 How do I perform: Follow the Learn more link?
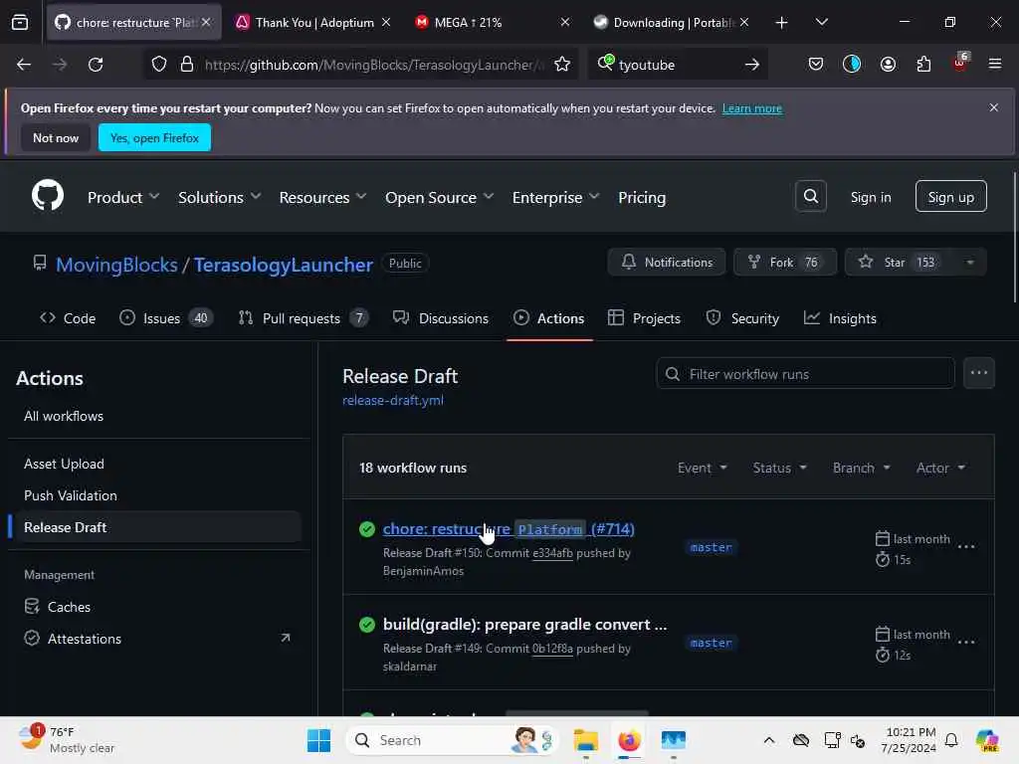pos(752,108)
